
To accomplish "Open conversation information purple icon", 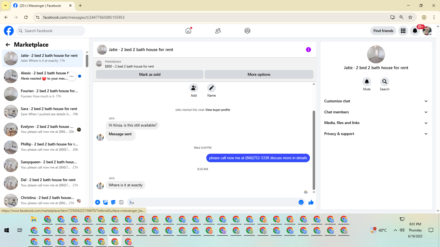I will click(309, 50).
